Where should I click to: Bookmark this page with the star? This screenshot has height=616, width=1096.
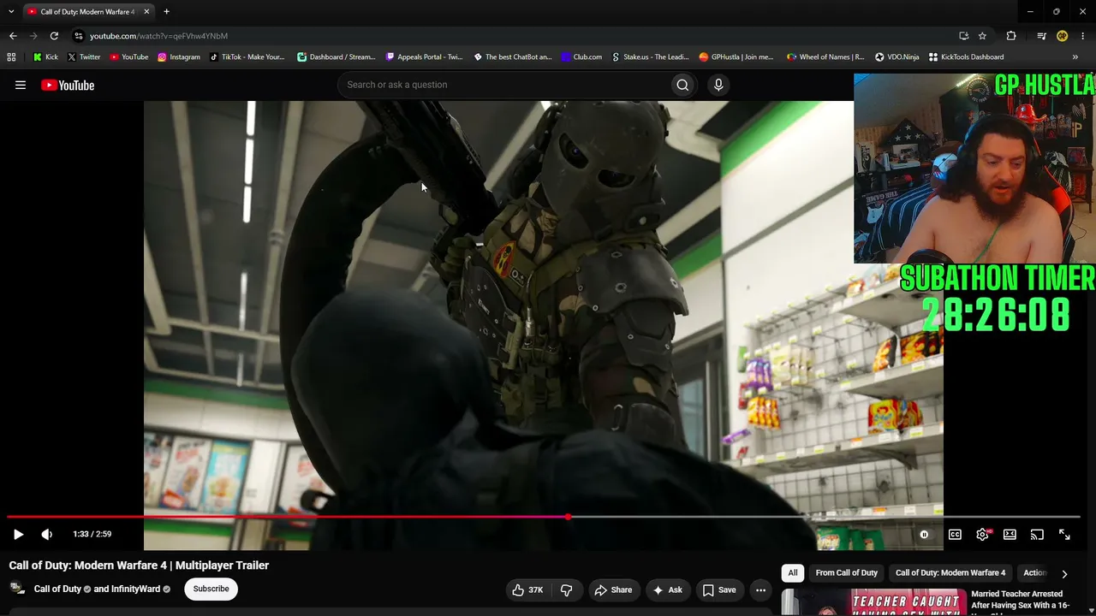tap(982, 36)
